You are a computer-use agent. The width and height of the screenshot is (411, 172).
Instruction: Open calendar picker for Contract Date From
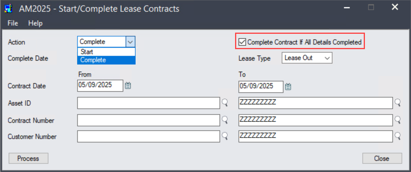(128, 85)
